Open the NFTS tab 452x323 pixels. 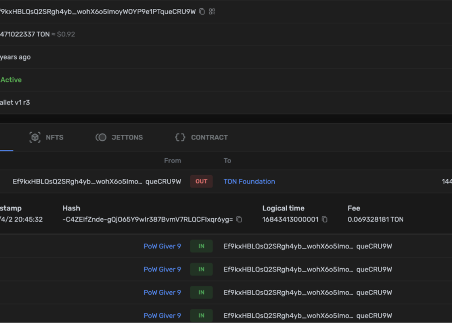coord(46,138)
